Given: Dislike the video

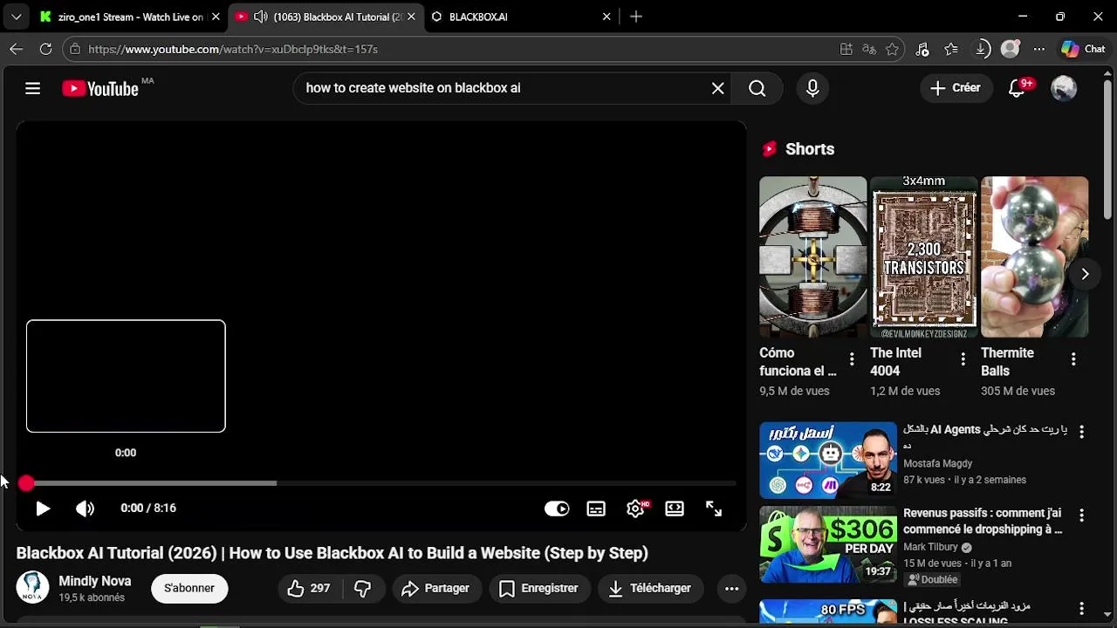Looking at the screenshot, I should tap(363, 589).
